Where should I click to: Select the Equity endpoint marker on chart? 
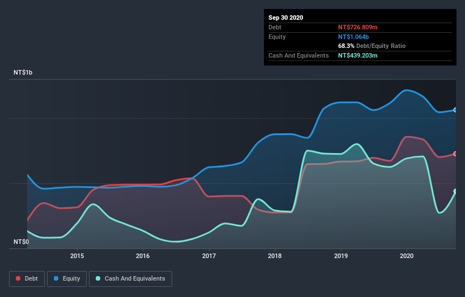455,110
